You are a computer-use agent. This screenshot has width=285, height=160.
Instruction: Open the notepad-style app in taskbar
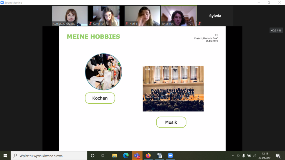tap(159, 156)
